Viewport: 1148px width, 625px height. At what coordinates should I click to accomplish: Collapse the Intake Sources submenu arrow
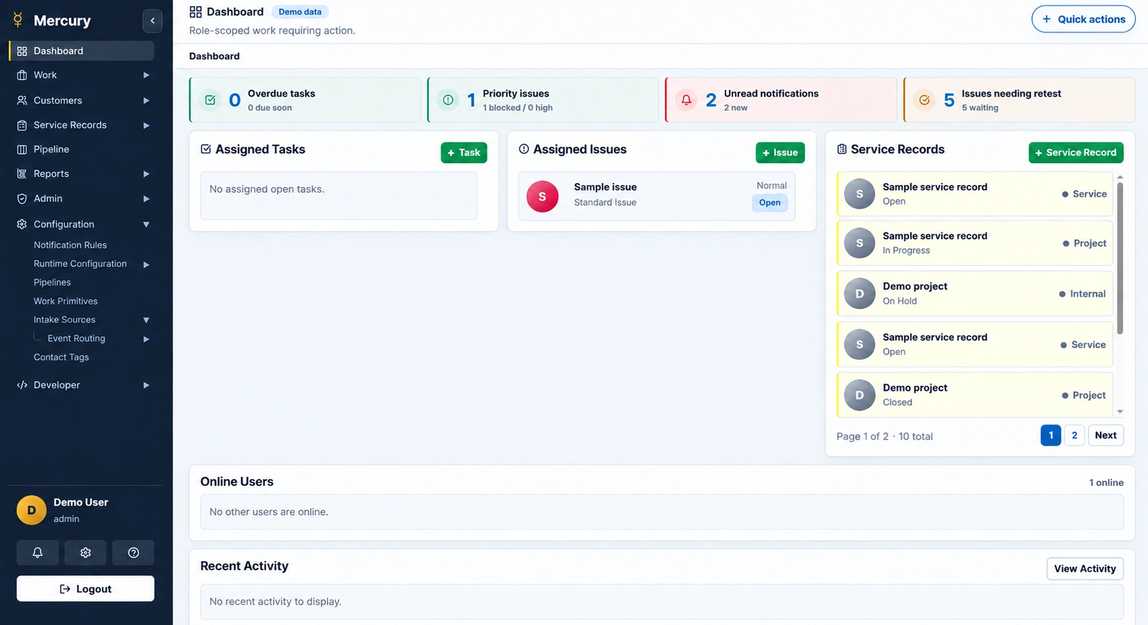coord(146,320)
